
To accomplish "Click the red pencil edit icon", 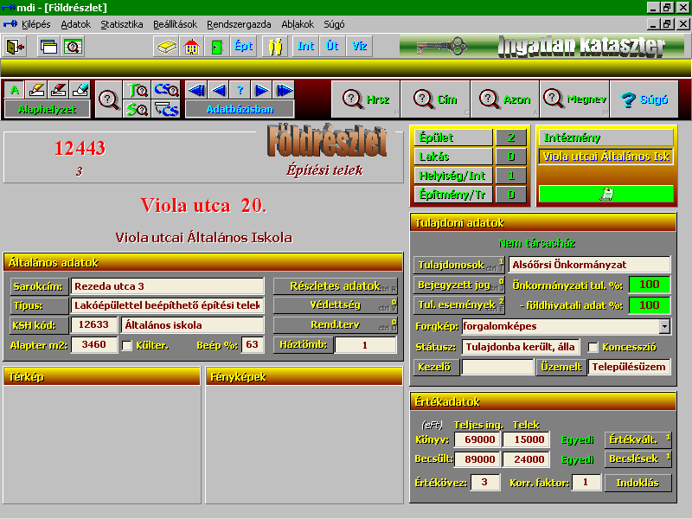I will point(58,90).
